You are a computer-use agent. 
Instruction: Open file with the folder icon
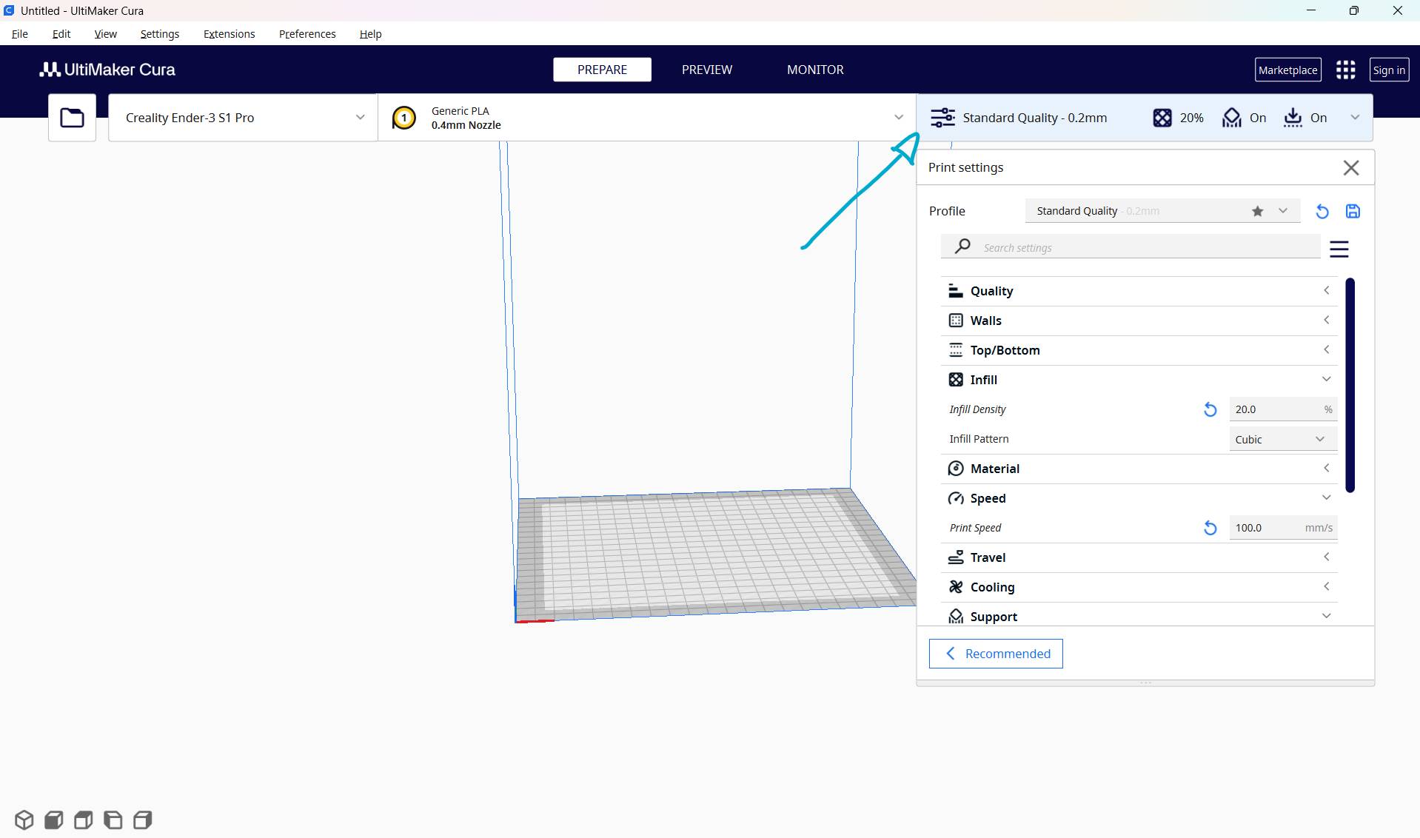(72, 118)
